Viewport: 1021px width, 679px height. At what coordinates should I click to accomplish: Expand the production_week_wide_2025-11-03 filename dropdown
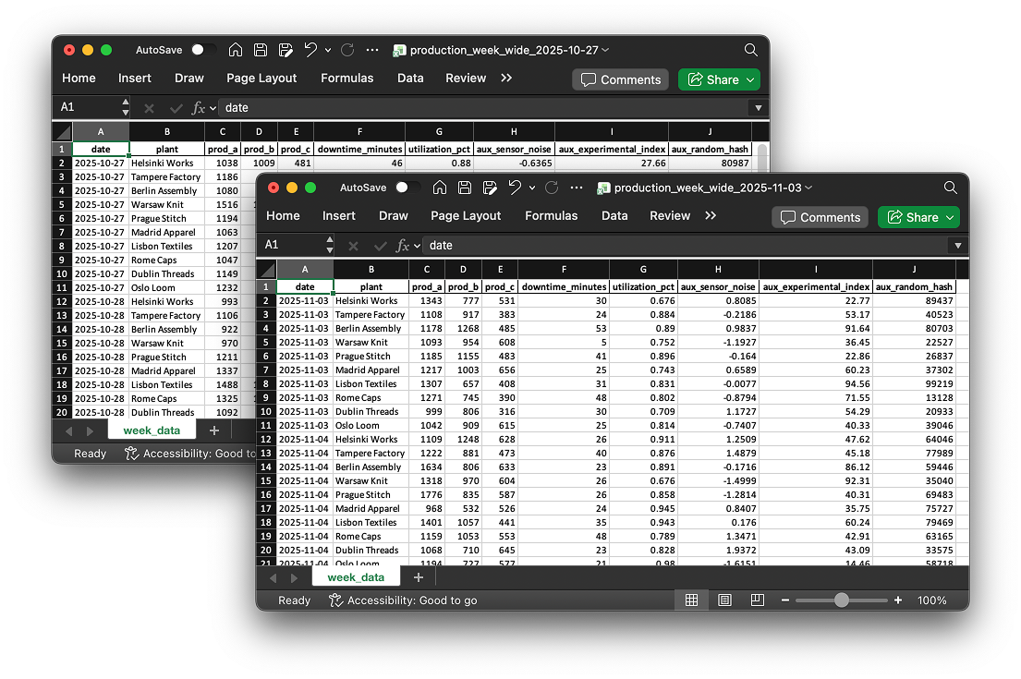(x=808, y=187)
